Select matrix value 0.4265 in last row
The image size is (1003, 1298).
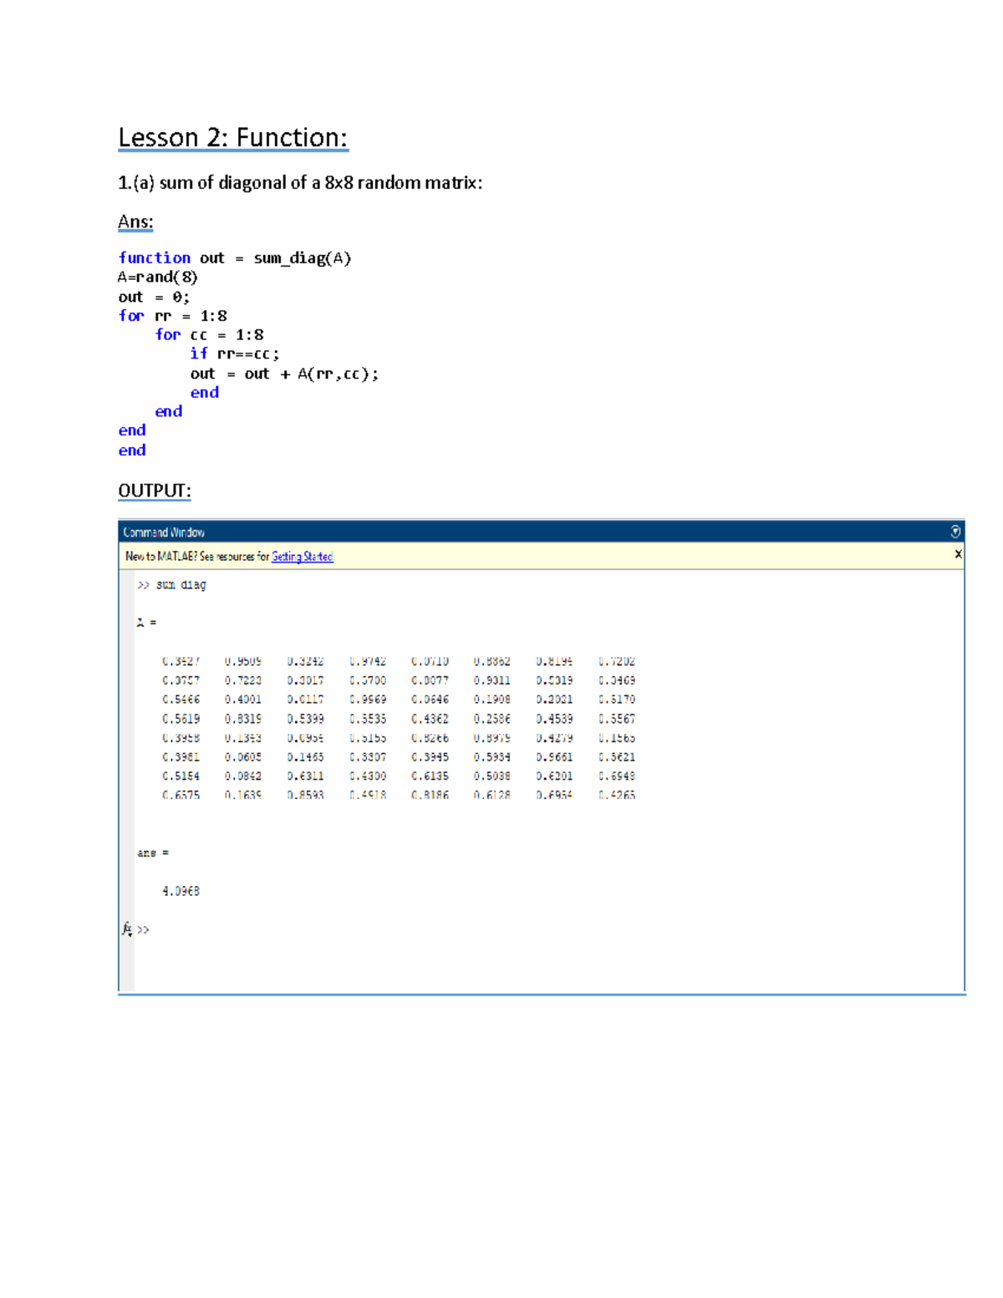(x=619, y=795)
